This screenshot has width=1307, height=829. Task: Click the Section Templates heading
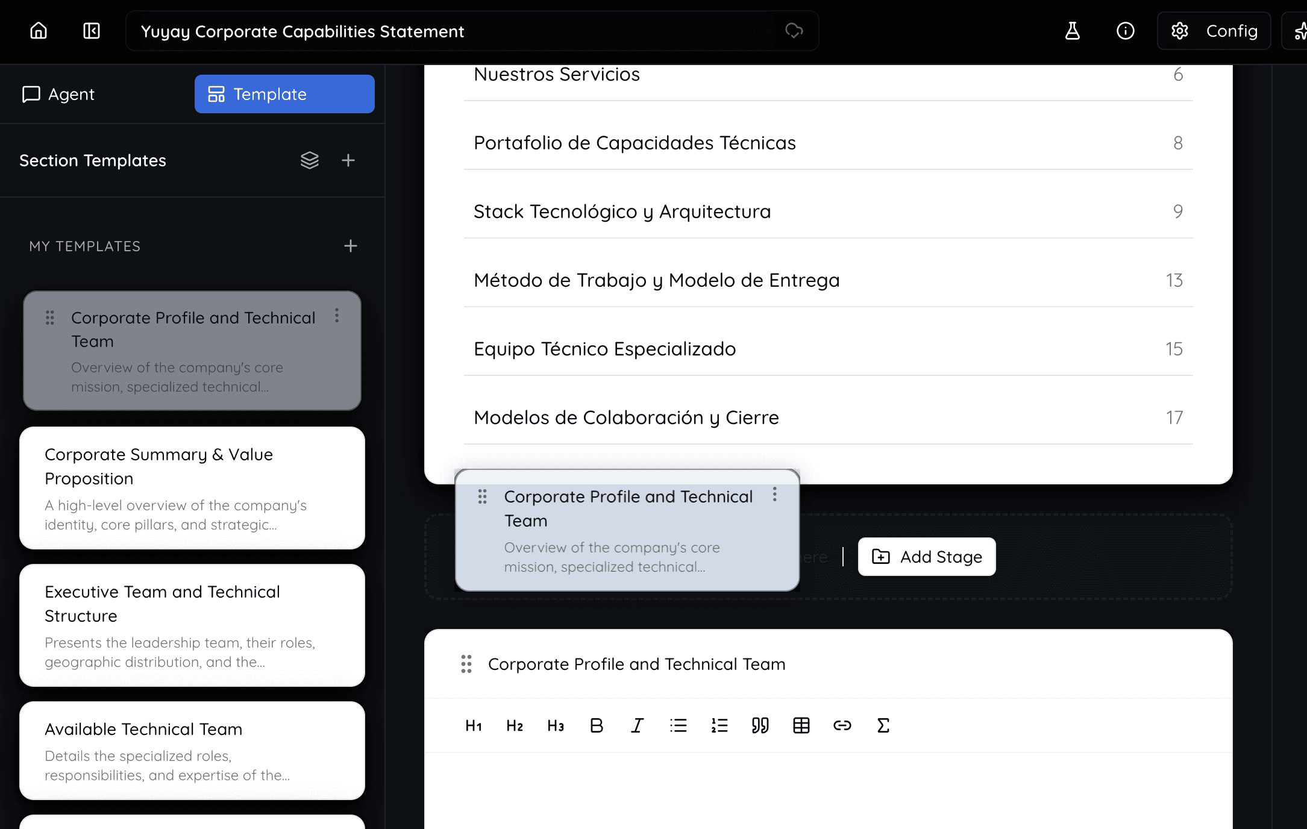coord(93,160)
